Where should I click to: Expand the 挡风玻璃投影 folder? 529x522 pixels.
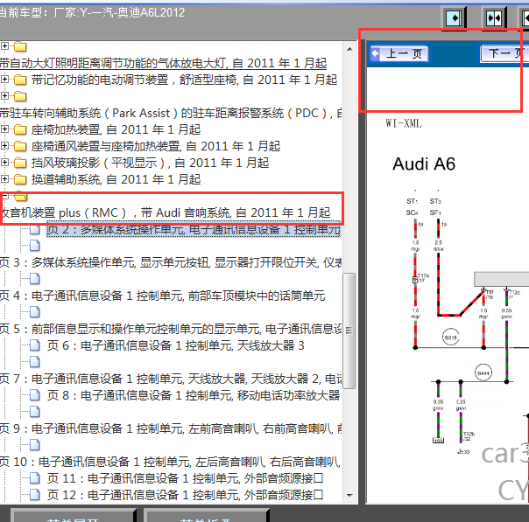click(4, 163)
